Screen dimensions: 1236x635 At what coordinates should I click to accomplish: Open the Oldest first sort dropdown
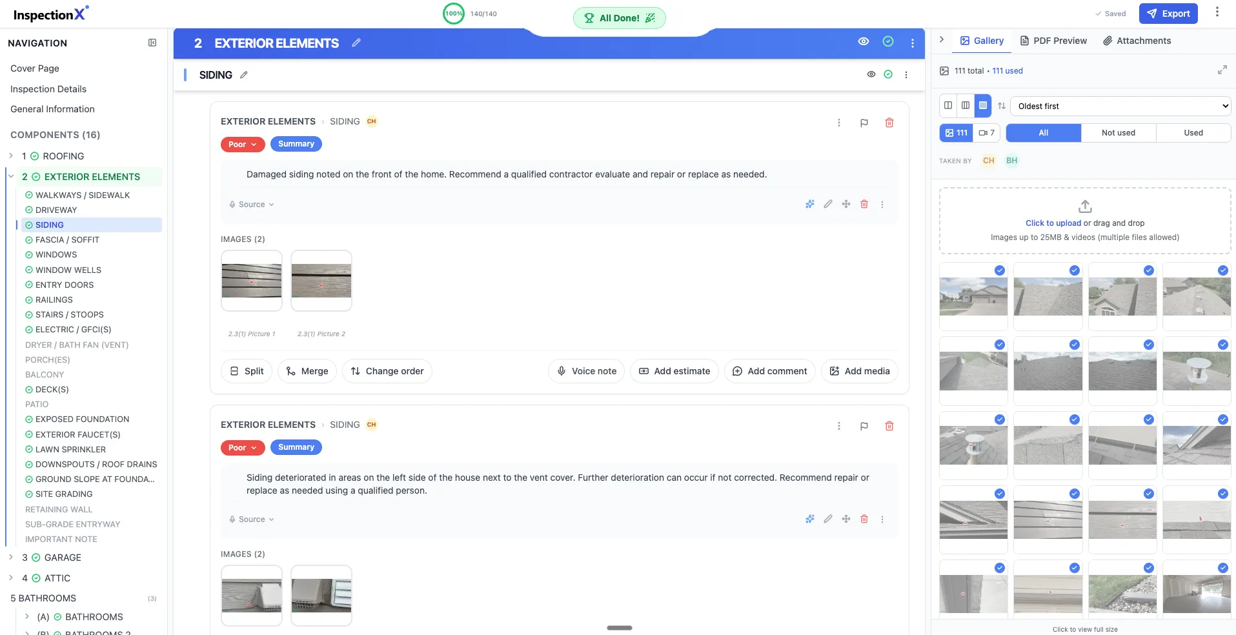(x=1120, y=106)
